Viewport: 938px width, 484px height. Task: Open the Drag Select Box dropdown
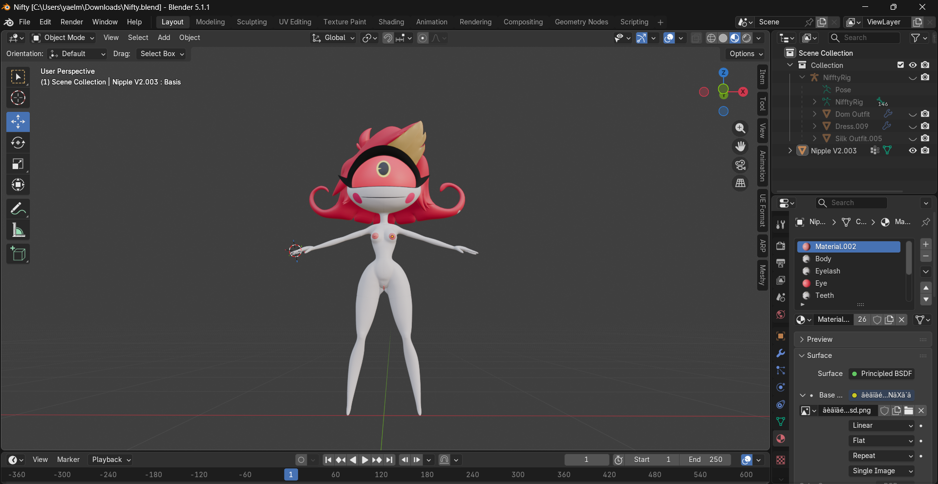162,54
